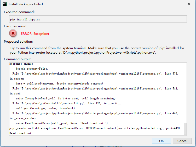Click the command output scrollbar thumb

tap(185, 129)
